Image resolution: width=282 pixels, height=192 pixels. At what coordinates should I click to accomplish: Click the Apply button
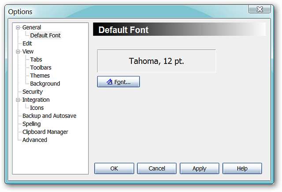click(x=199, y=168)
